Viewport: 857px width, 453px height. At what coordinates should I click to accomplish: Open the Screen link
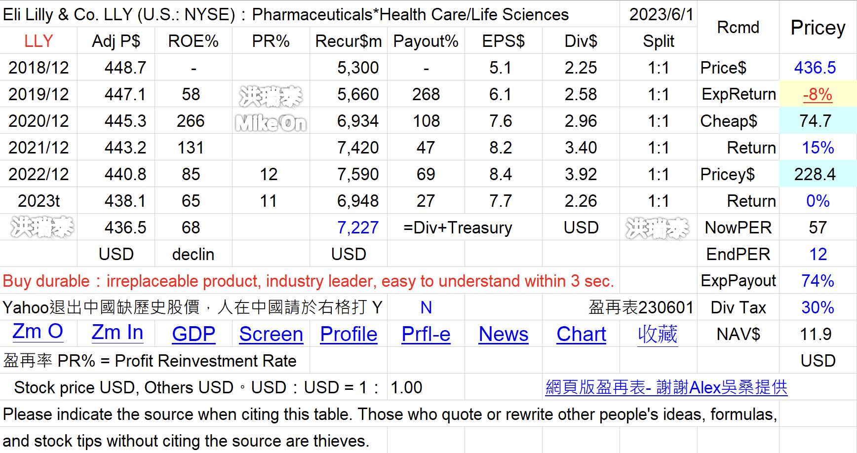tap(271, 334)
